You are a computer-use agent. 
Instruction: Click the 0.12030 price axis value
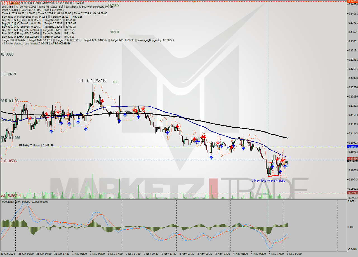click(x=353, y=97)
